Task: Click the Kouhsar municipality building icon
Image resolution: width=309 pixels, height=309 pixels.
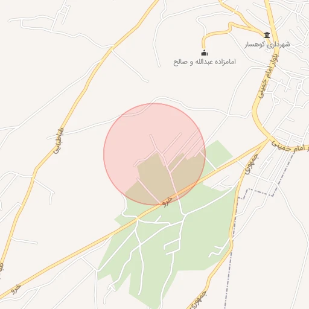Action: (x=267, y=35)
